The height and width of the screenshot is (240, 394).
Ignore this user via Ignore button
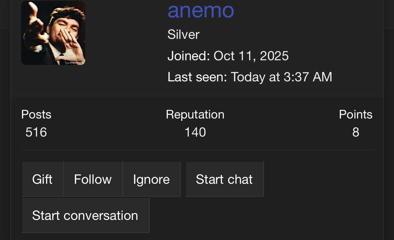[151, 179]
